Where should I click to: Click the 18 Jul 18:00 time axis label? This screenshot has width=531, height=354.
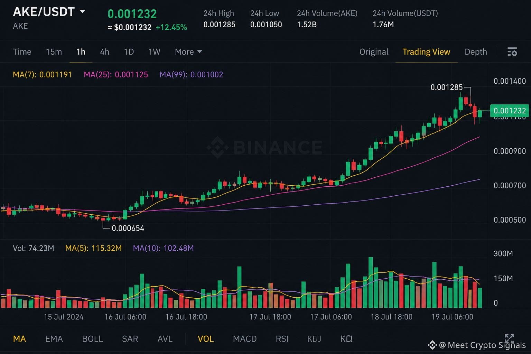tap(391, 317)
